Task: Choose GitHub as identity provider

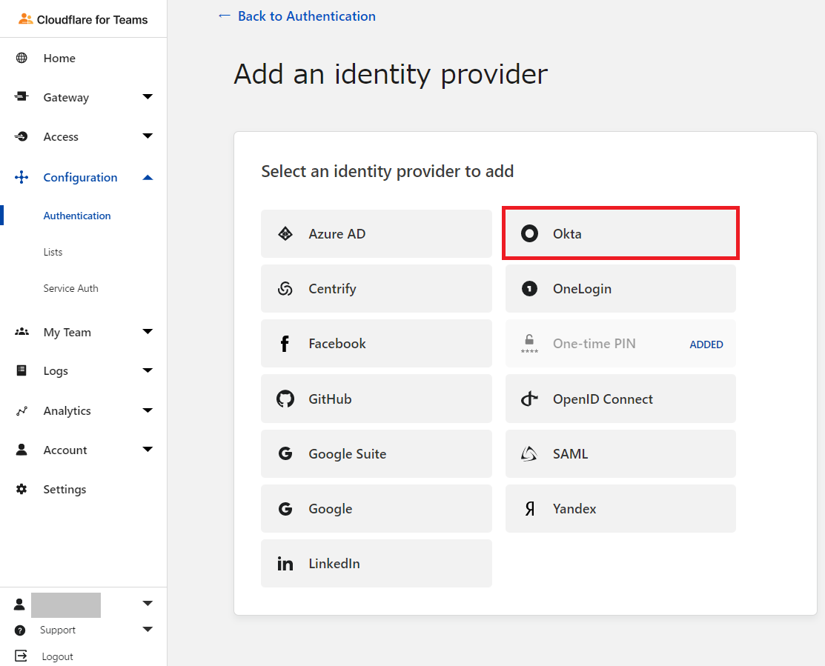Action: [377, 399]
